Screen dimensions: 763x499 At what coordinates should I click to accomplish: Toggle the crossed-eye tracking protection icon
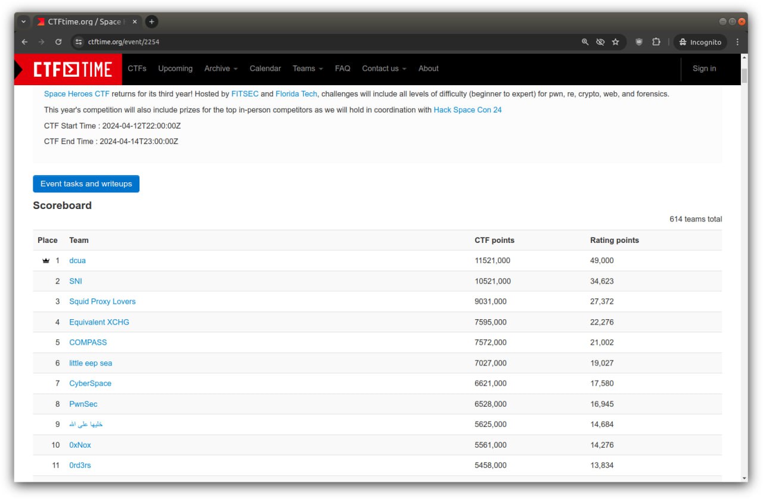coord(600,42)
